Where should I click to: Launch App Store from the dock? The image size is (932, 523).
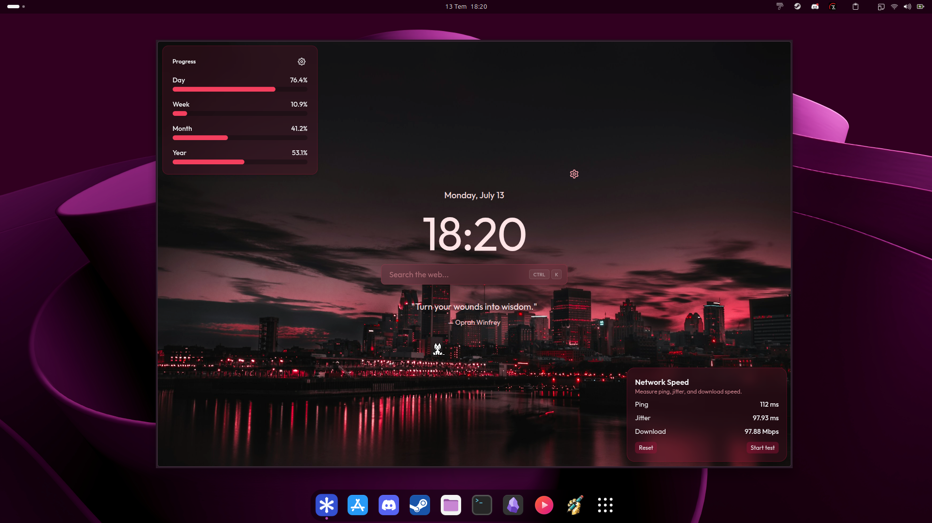(x=358, y=505)
